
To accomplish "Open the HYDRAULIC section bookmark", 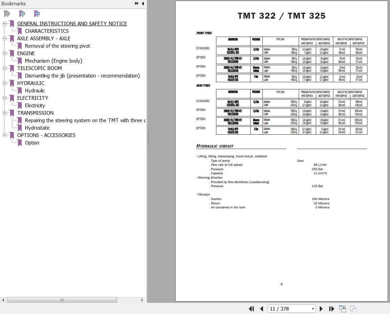I will (x=30, y=83).
